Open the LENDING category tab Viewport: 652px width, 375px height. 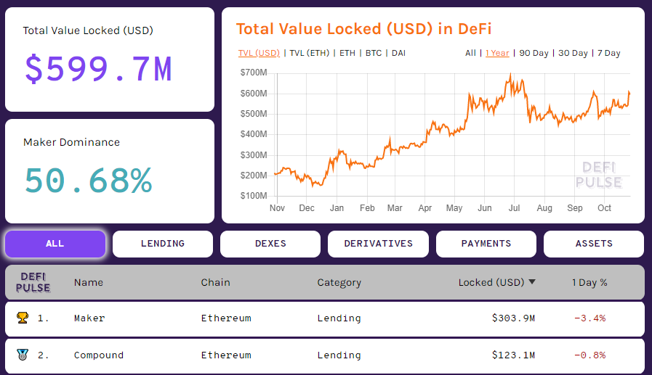coord(163,244)
